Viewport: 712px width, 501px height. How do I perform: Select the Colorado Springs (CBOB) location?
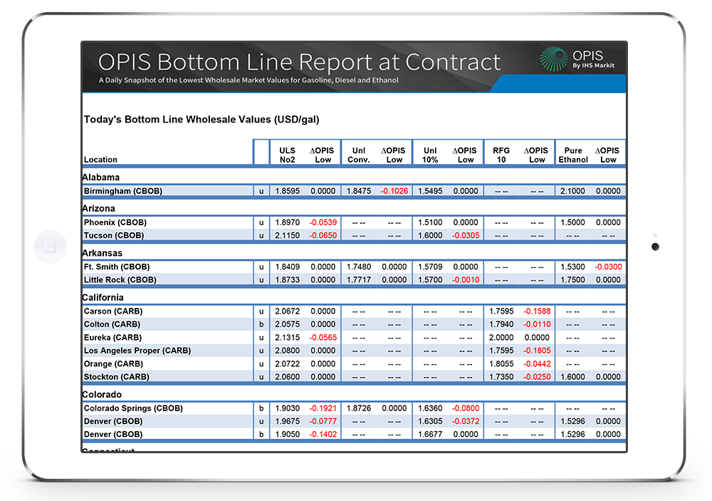point(133,408)
